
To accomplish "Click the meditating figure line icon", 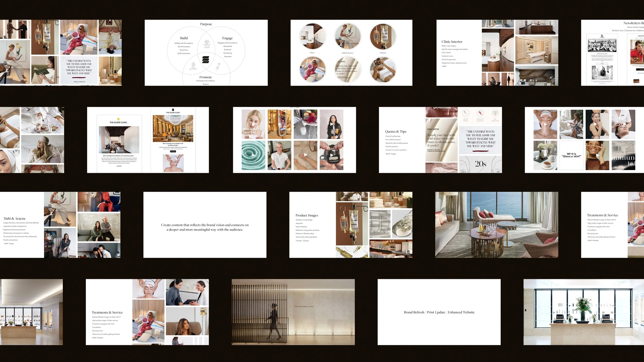I will (x=206, y=44).
